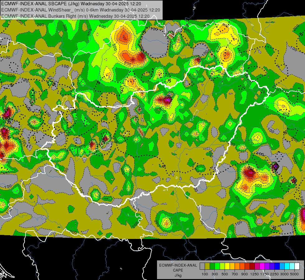Click the Bunkers Right title line
Image resolution: width=305 pixels, height=280 pixels.
pyautogui.click(x=75, y=16)
